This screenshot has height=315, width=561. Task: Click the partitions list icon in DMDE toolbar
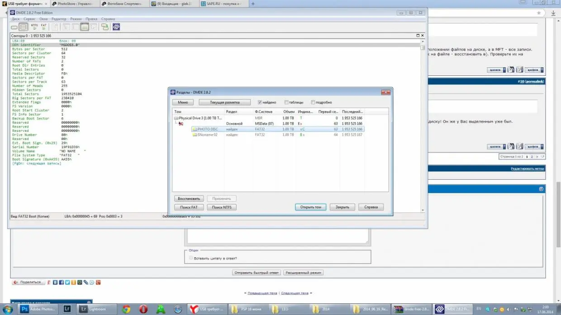tap(23, 27)
